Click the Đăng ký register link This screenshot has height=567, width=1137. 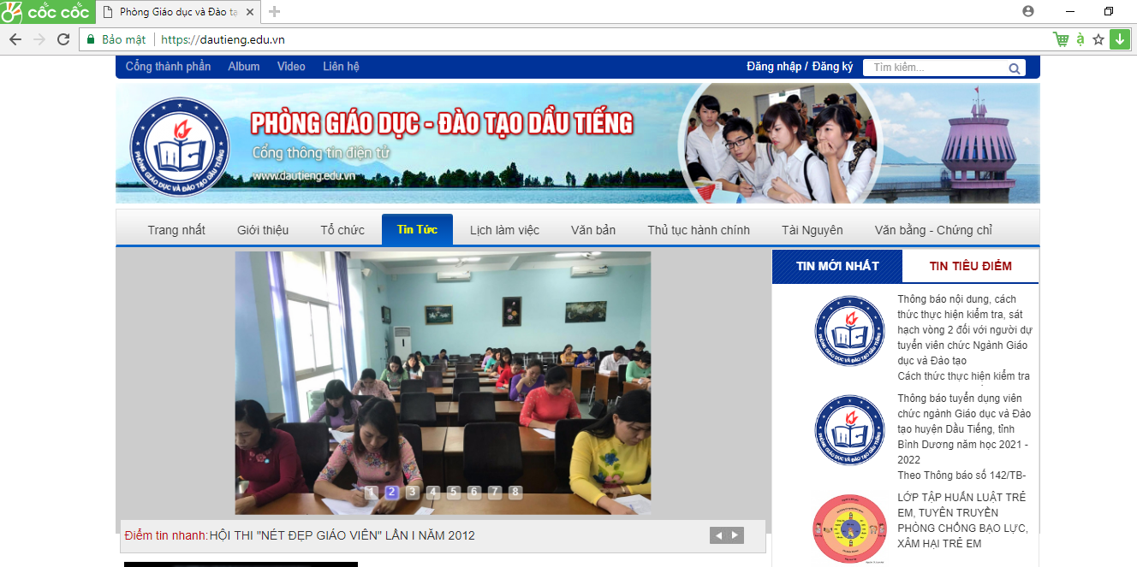832,67
